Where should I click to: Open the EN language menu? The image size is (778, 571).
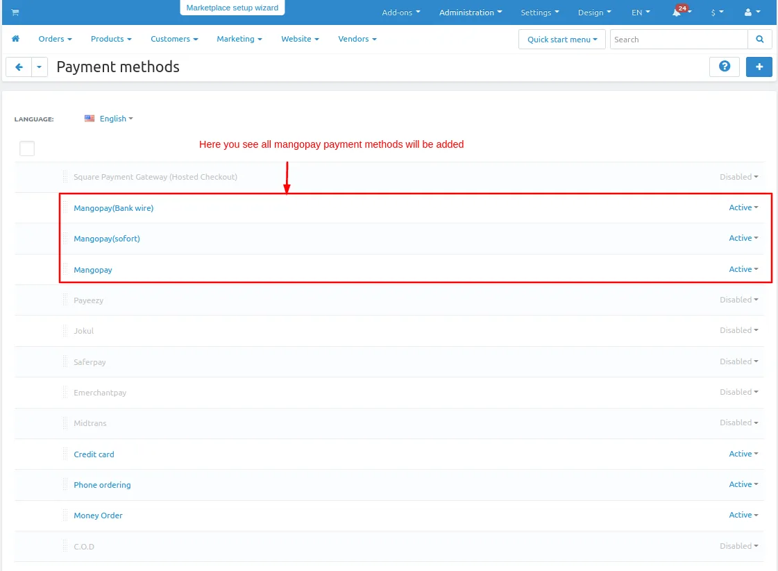[x=641, y=12]
